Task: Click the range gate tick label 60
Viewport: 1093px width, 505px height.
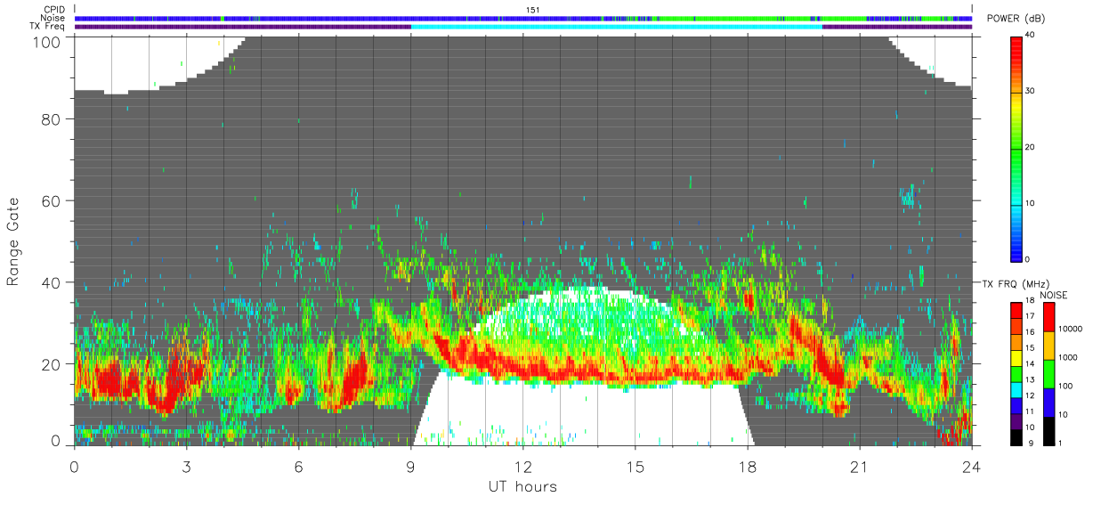Action: [49, 200]
